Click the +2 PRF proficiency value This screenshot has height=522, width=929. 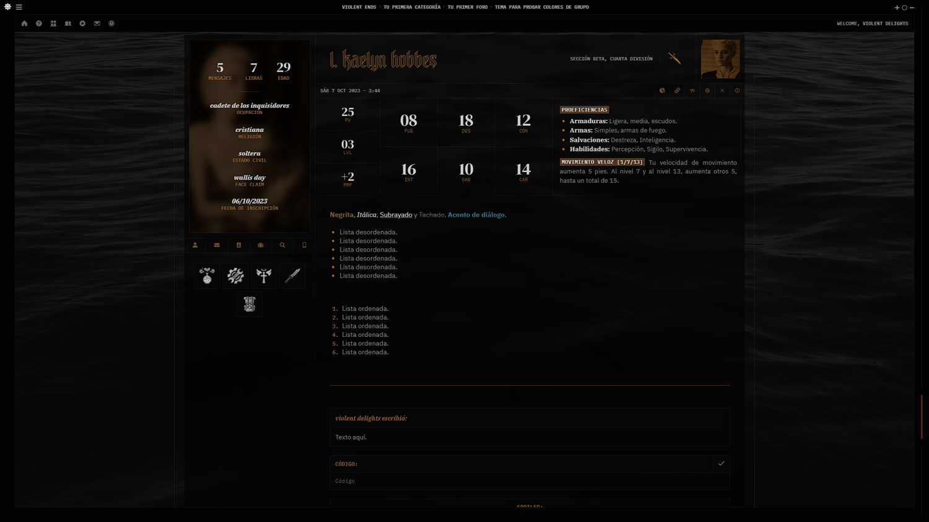347,179
